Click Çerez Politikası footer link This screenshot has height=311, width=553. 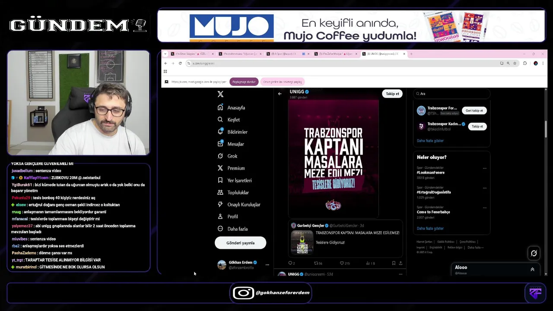467,242
